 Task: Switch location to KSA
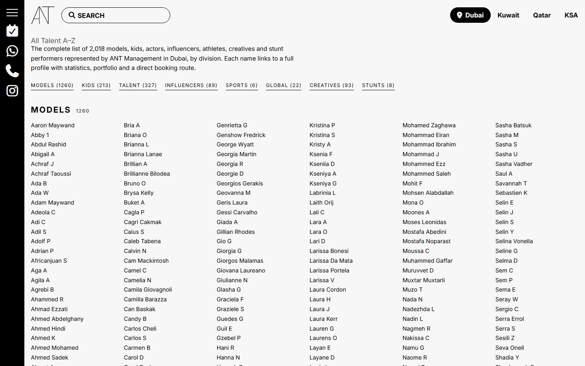tap(571, 15)
